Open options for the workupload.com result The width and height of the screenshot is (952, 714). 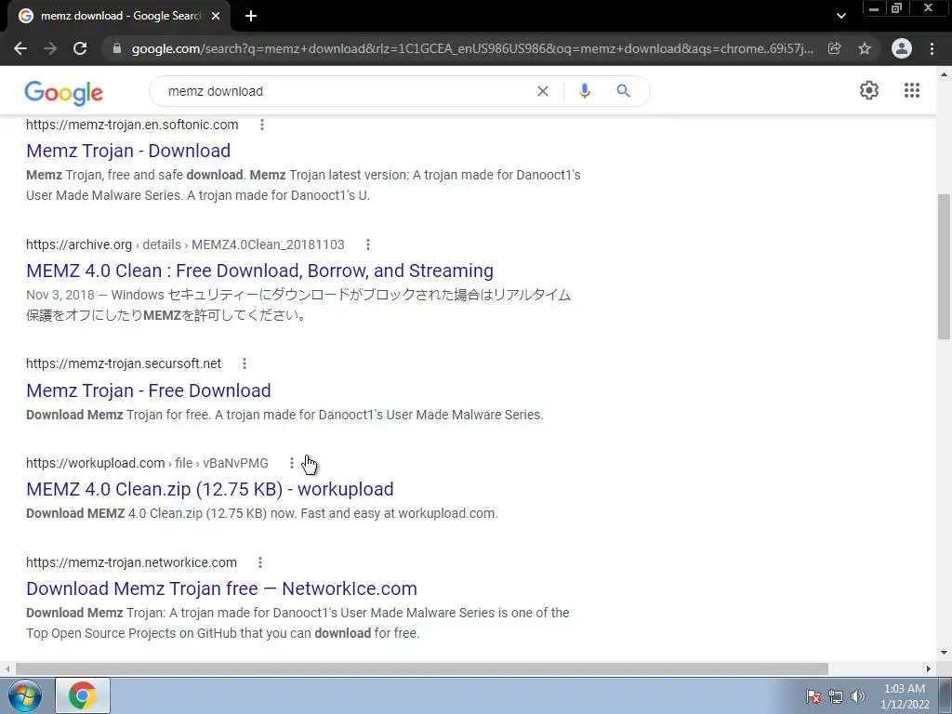(291, 463)
